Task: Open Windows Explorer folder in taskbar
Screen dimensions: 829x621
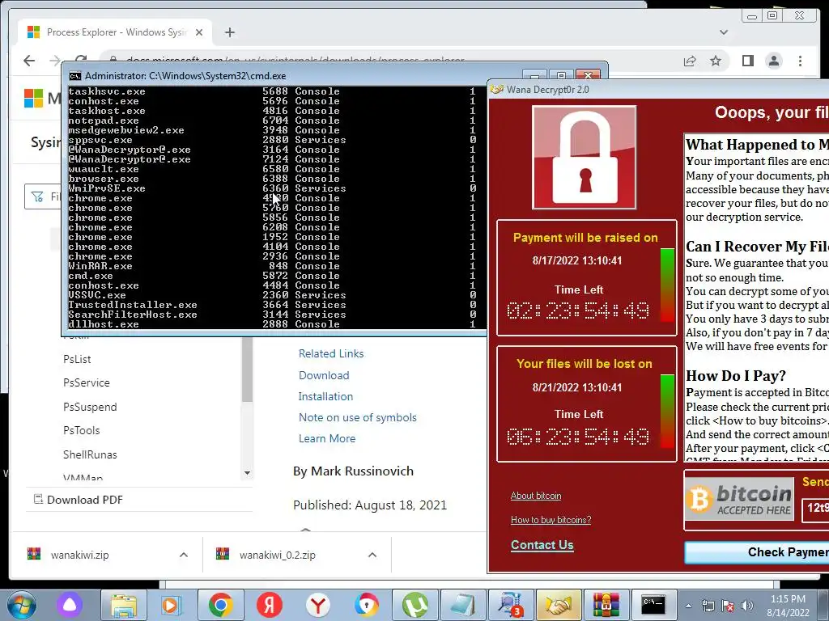Action: coord(123,605)
